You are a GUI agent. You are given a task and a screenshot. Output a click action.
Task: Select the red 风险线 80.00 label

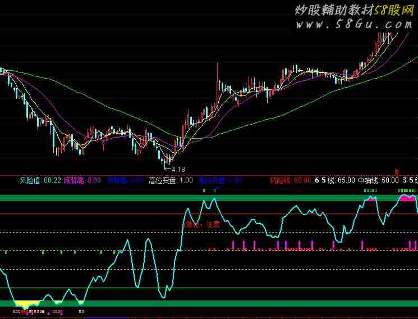(x=290, y=180)
